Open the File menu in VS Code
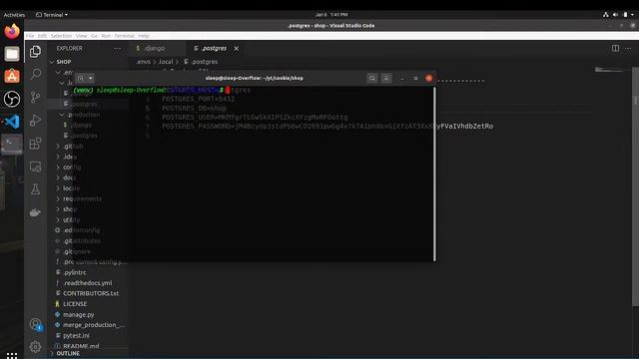 (x=30, y=36)
